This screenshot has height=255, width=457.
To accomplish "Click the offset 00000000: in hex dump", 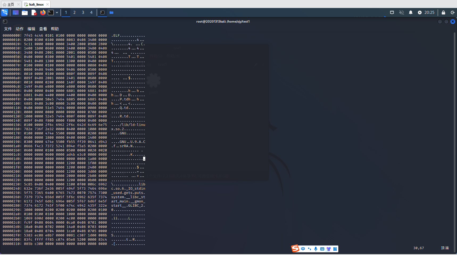I will click(x=12, y=36).
